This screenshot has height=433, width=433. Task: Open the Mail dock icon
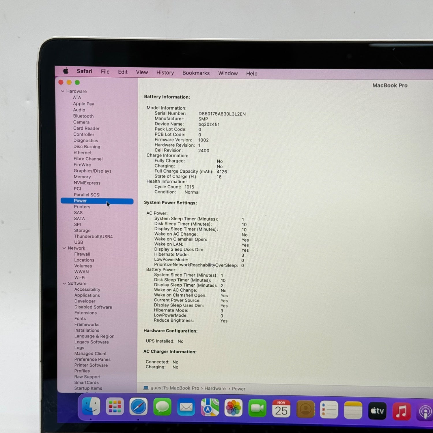tap(186, 408)
